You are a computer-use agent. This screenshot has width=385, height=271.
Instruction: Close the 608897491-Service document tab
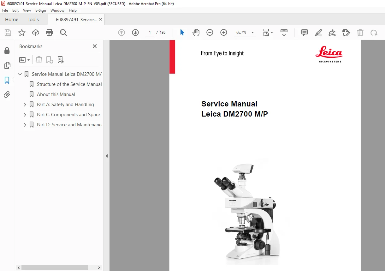tap(101, 20)
